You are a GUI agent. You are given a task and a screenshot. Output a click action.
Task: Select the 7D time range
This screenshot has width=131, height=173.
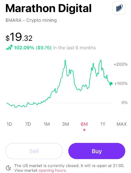(28, 124)
